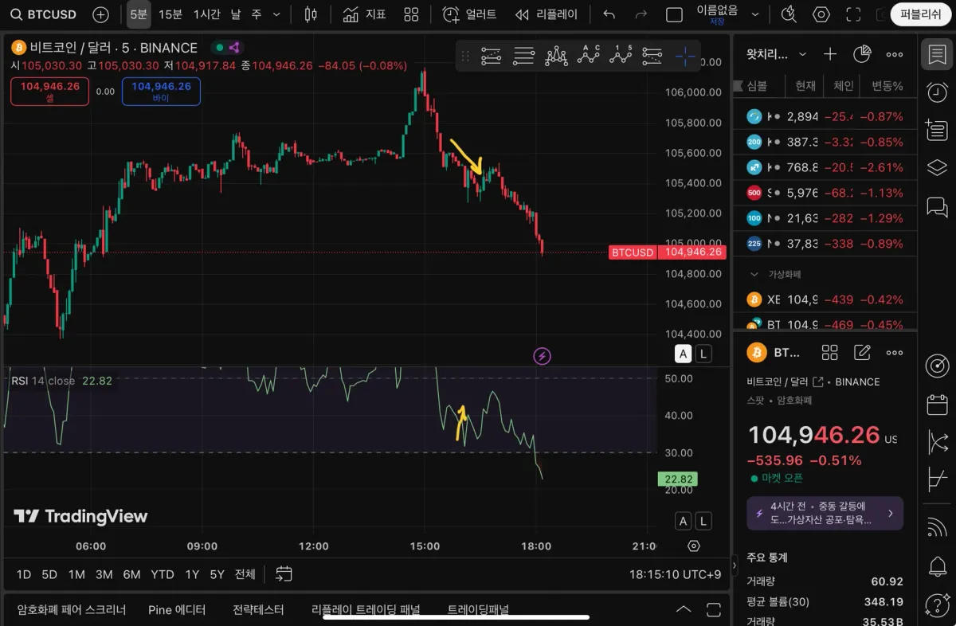Open watchlist sidebar bookmark icon
956x626 pixels.
pos(937,55)
